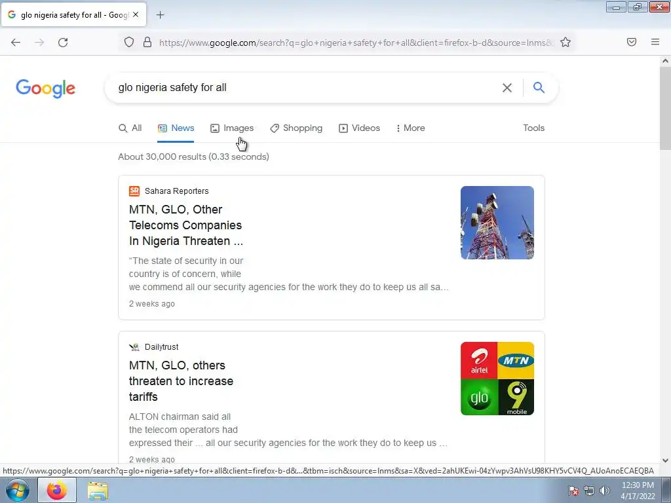Open the MTN, GLO, Other Telecoms headline

point(186,225)
